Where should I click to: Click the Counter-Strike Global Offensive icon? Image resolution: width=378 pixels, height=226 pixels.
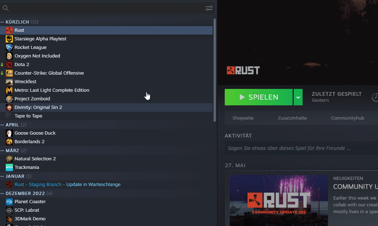[x=9, y=73]
